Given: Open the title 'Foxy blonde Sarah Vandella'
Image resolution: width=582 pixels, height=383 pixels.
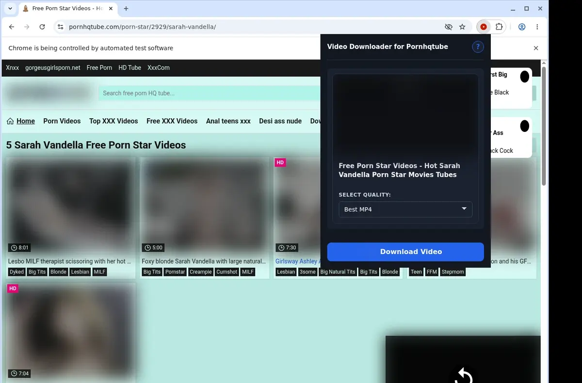Looking at the screenshot, I should [x=204, y=261].
